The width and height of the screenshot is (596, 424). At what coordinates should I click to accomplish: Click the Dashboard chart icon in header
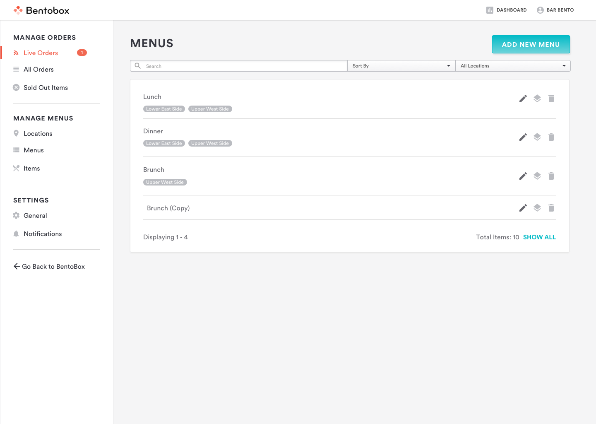(490, 10)
